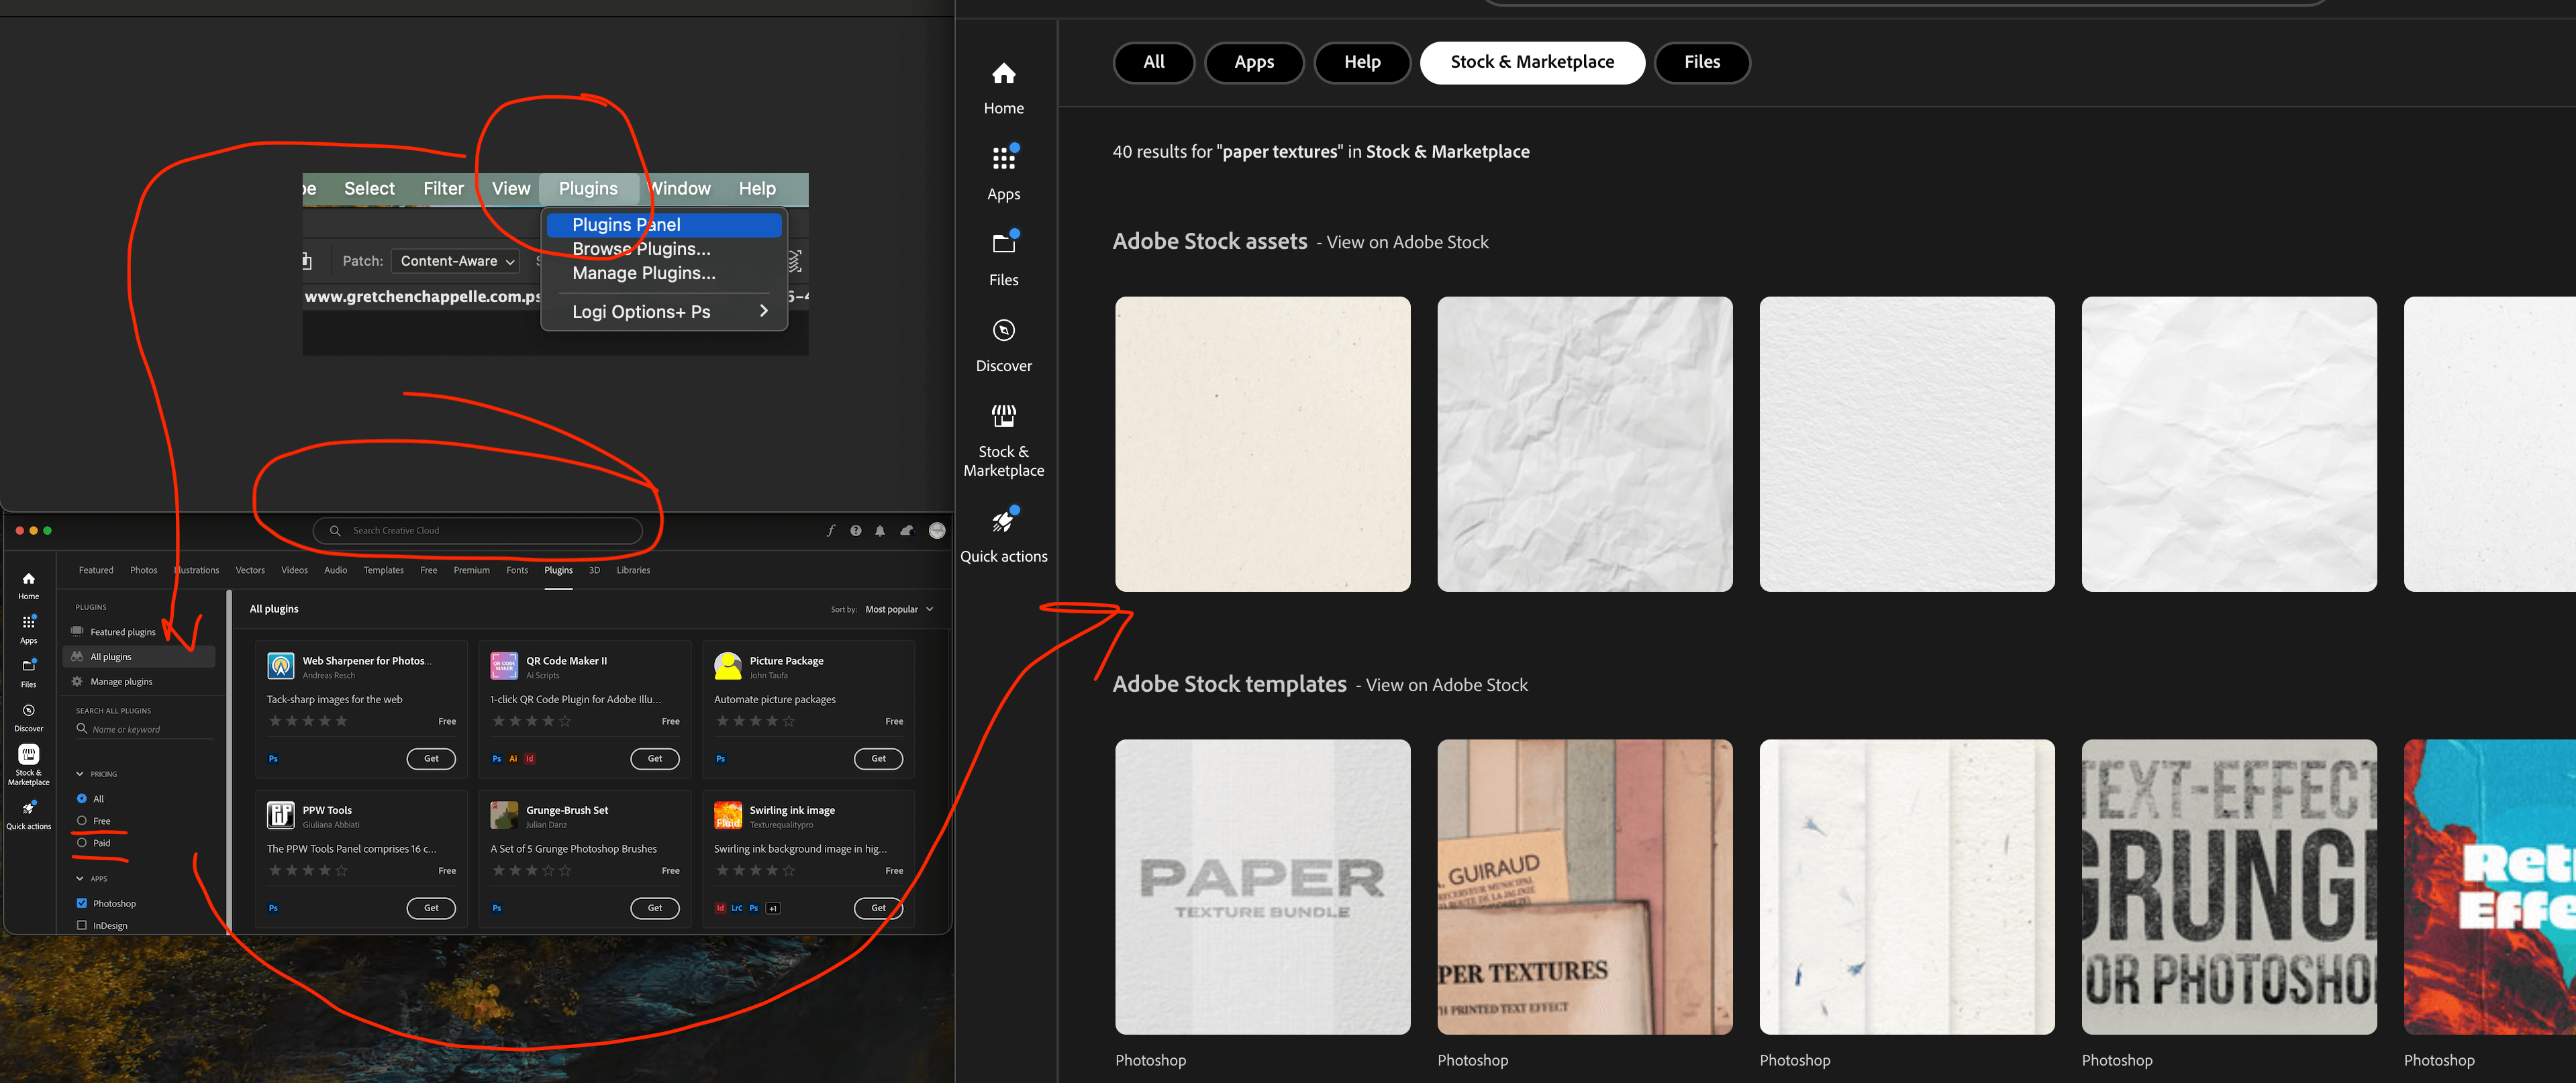
Task: Open the Plugins menu in Photoshop menu bar
Action: [588, 188]
